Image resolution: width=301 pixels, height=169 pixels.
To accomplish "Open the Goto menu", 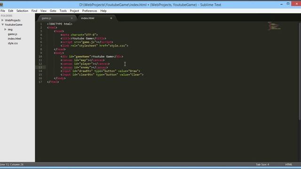I will tap(53, 11).
